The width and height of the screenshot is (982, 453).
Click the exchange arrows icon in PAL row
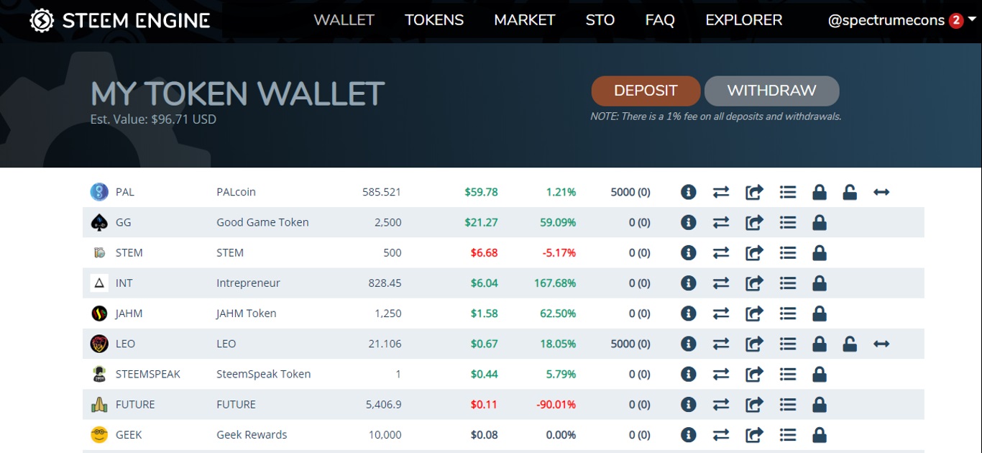(x=721, y=192)
